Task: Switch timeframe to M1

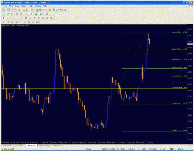Action: [3, 22]
